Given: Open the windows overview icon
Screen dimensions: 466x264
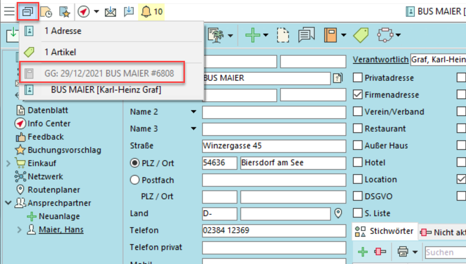Looking at the screenshot, I should 28,11.
